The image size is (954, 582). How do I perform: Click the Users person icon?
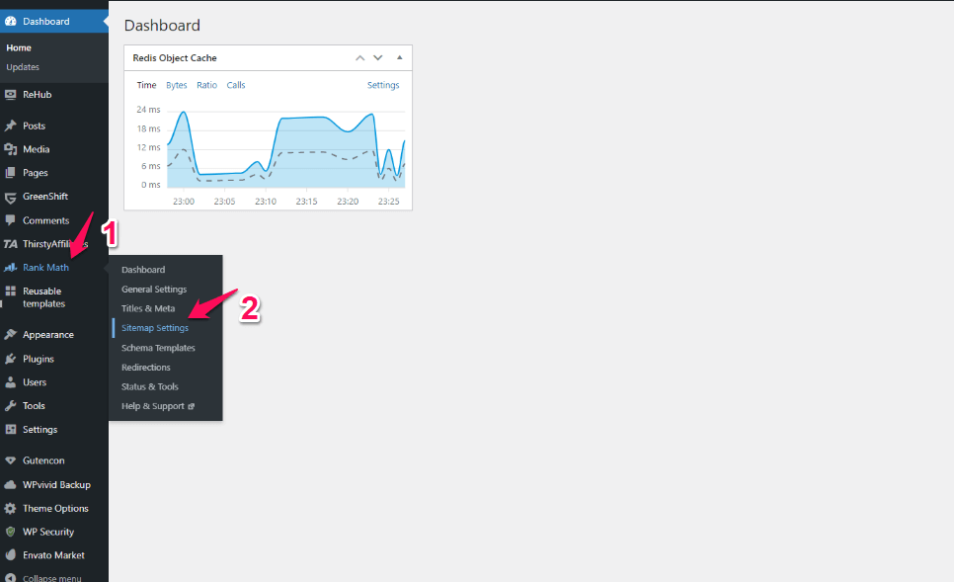10,382
